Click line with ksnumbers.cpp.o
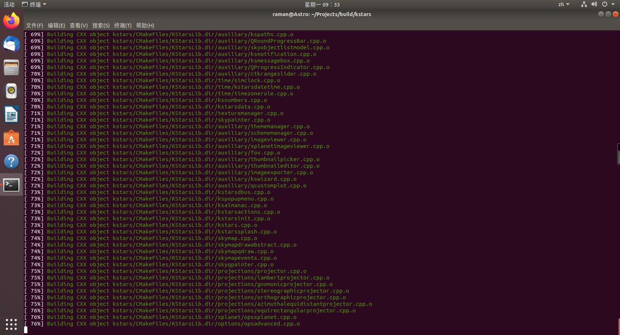The height and width of the screenshot is (335, 620). coord(146,100)
